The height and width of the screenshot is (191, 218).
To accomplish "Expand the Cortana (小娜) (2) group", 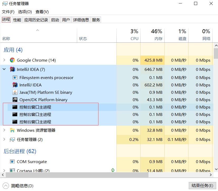I will tap(4, 170).
